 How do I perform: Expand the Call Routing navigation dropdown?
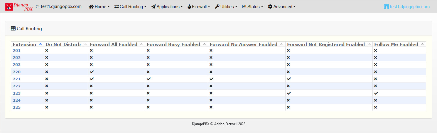(130, 7)
